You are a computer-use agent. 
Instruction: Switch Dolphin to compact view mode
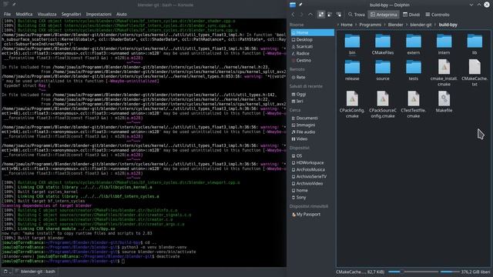click(x=330, y=15)
